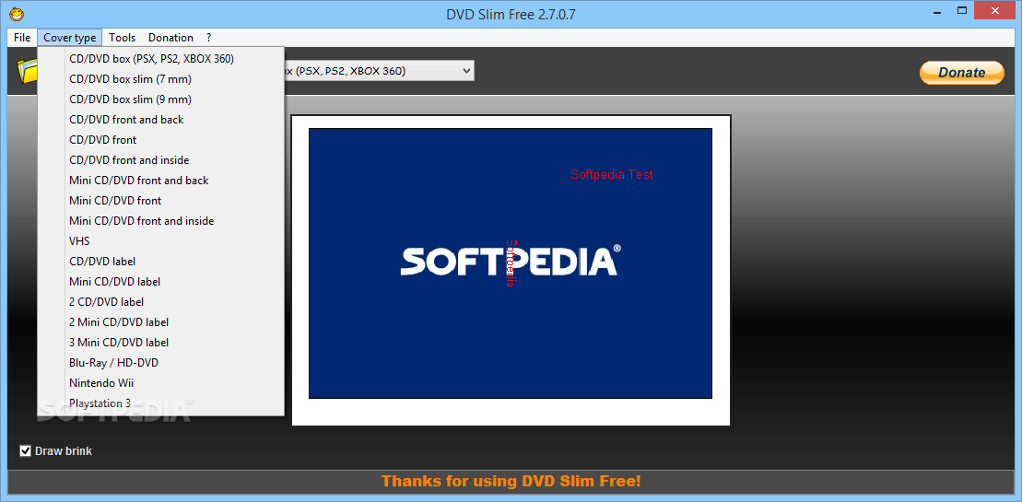Open the cover type combo box dropdown
Viewport: 1022px width, 502px height.
(465, 70)
